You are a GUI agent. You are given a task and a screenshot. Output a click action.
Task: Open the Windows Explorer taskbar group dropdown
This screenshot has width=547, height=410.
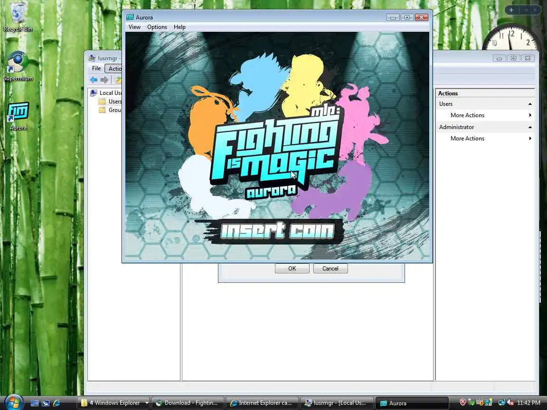click(x=147, y=403)
